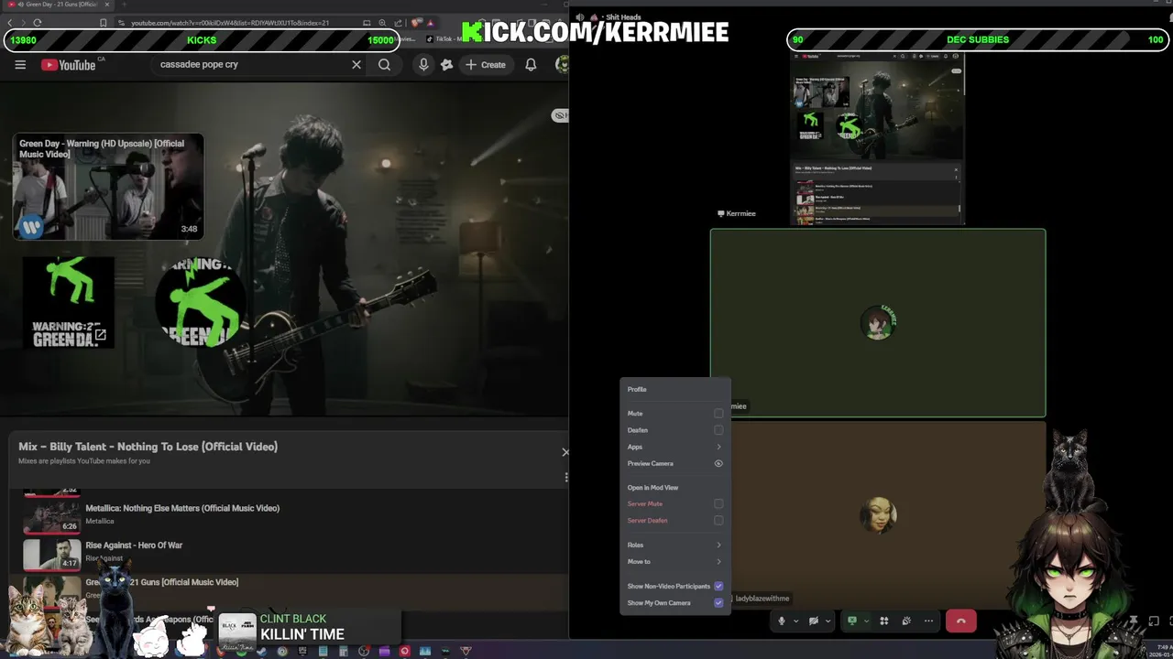This screenshot has height=659, width=1173.
Task: Reload the browser page
Action: [x=38, y=23]
